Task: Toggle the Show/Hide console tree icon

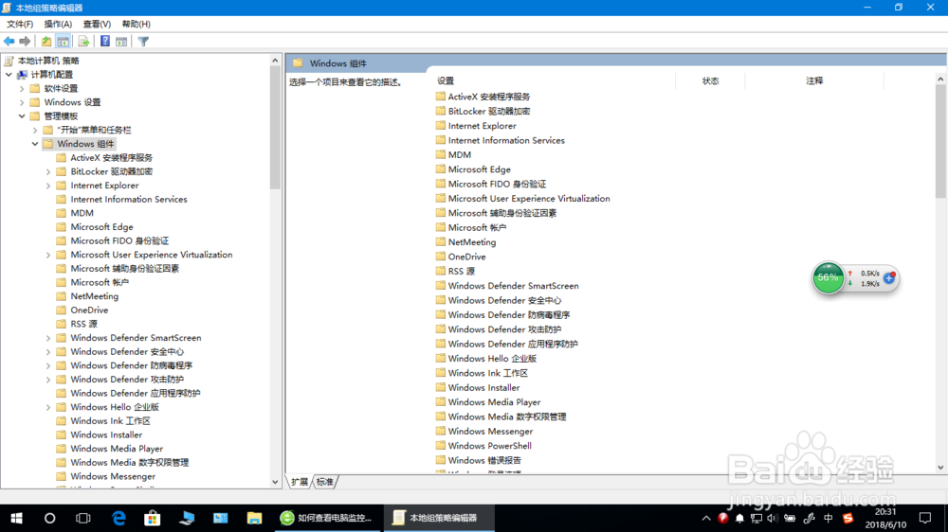Action: [63, 41]
